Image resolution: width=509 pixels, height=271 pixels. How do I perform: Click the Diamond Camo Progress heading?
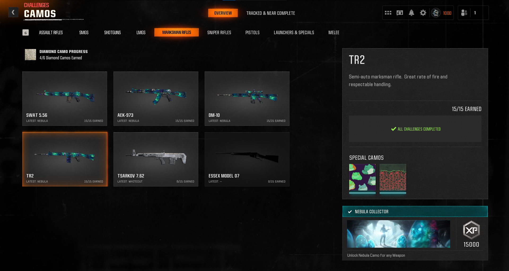(x=64, y=52)
